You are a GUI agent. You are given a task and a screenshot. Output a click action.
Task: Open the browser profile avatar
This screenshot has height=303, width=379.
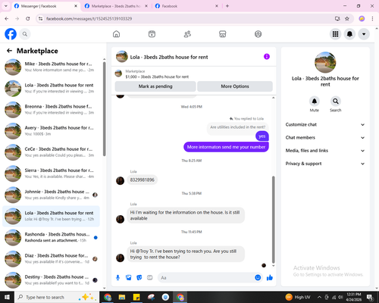[x=362, y=19]
